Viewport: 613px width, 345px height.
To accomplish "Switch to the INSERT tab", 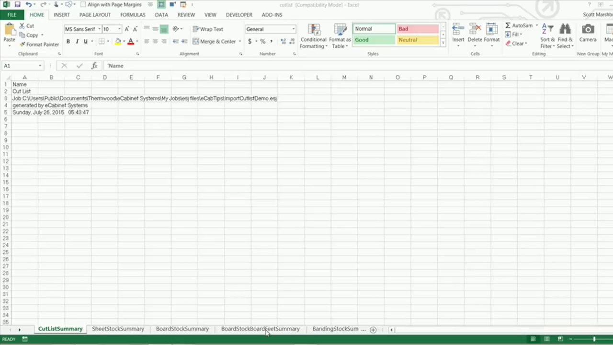I will coord(62,15).
